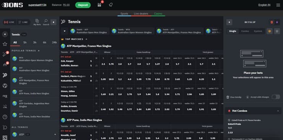Screen dimensions: 283x140
Task: Select the 6h time filter tab
Action: pyautogui.click(x=44, y=42)
